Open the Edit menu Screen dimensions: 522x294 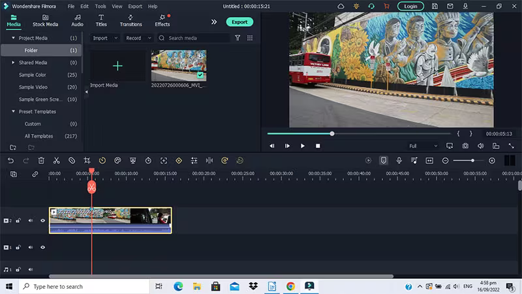[85, 7]
